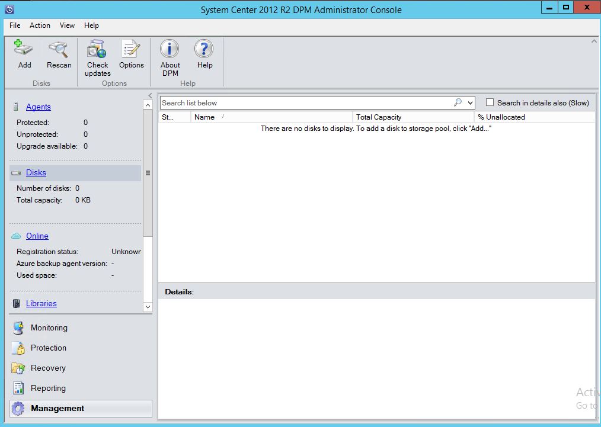Click the Monitoring workspace icon
The height and width of the screenshot is (427, 601).
[18, 328]
